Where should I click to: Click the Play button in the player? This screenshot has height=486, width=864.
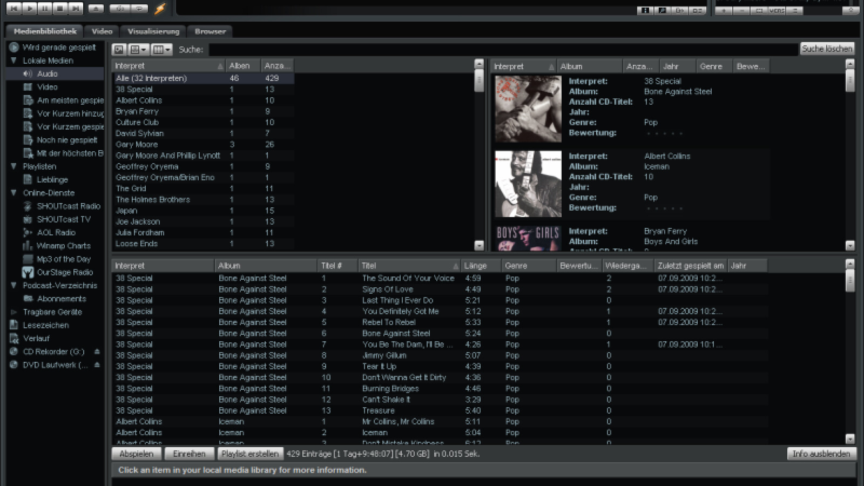(30, 8)
